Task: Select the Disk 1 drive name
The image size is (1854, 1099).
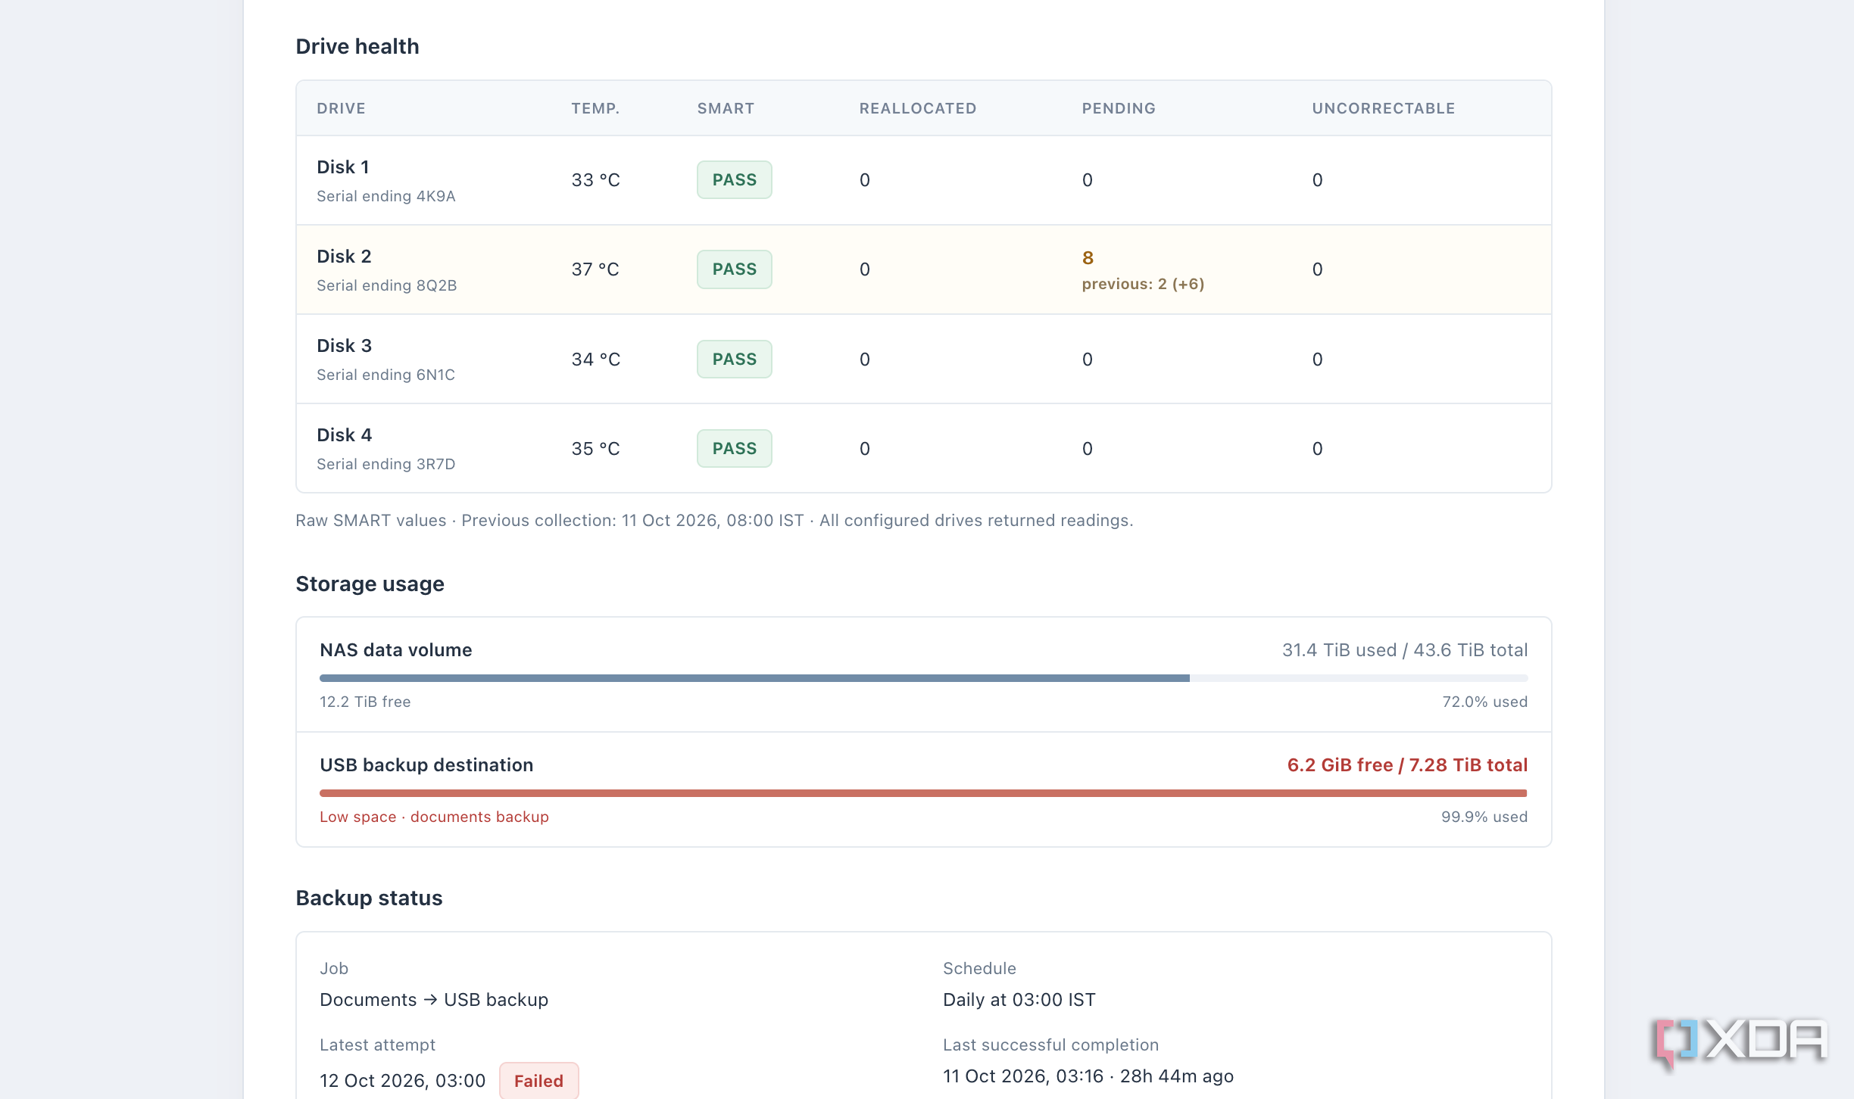Action: 343,167
